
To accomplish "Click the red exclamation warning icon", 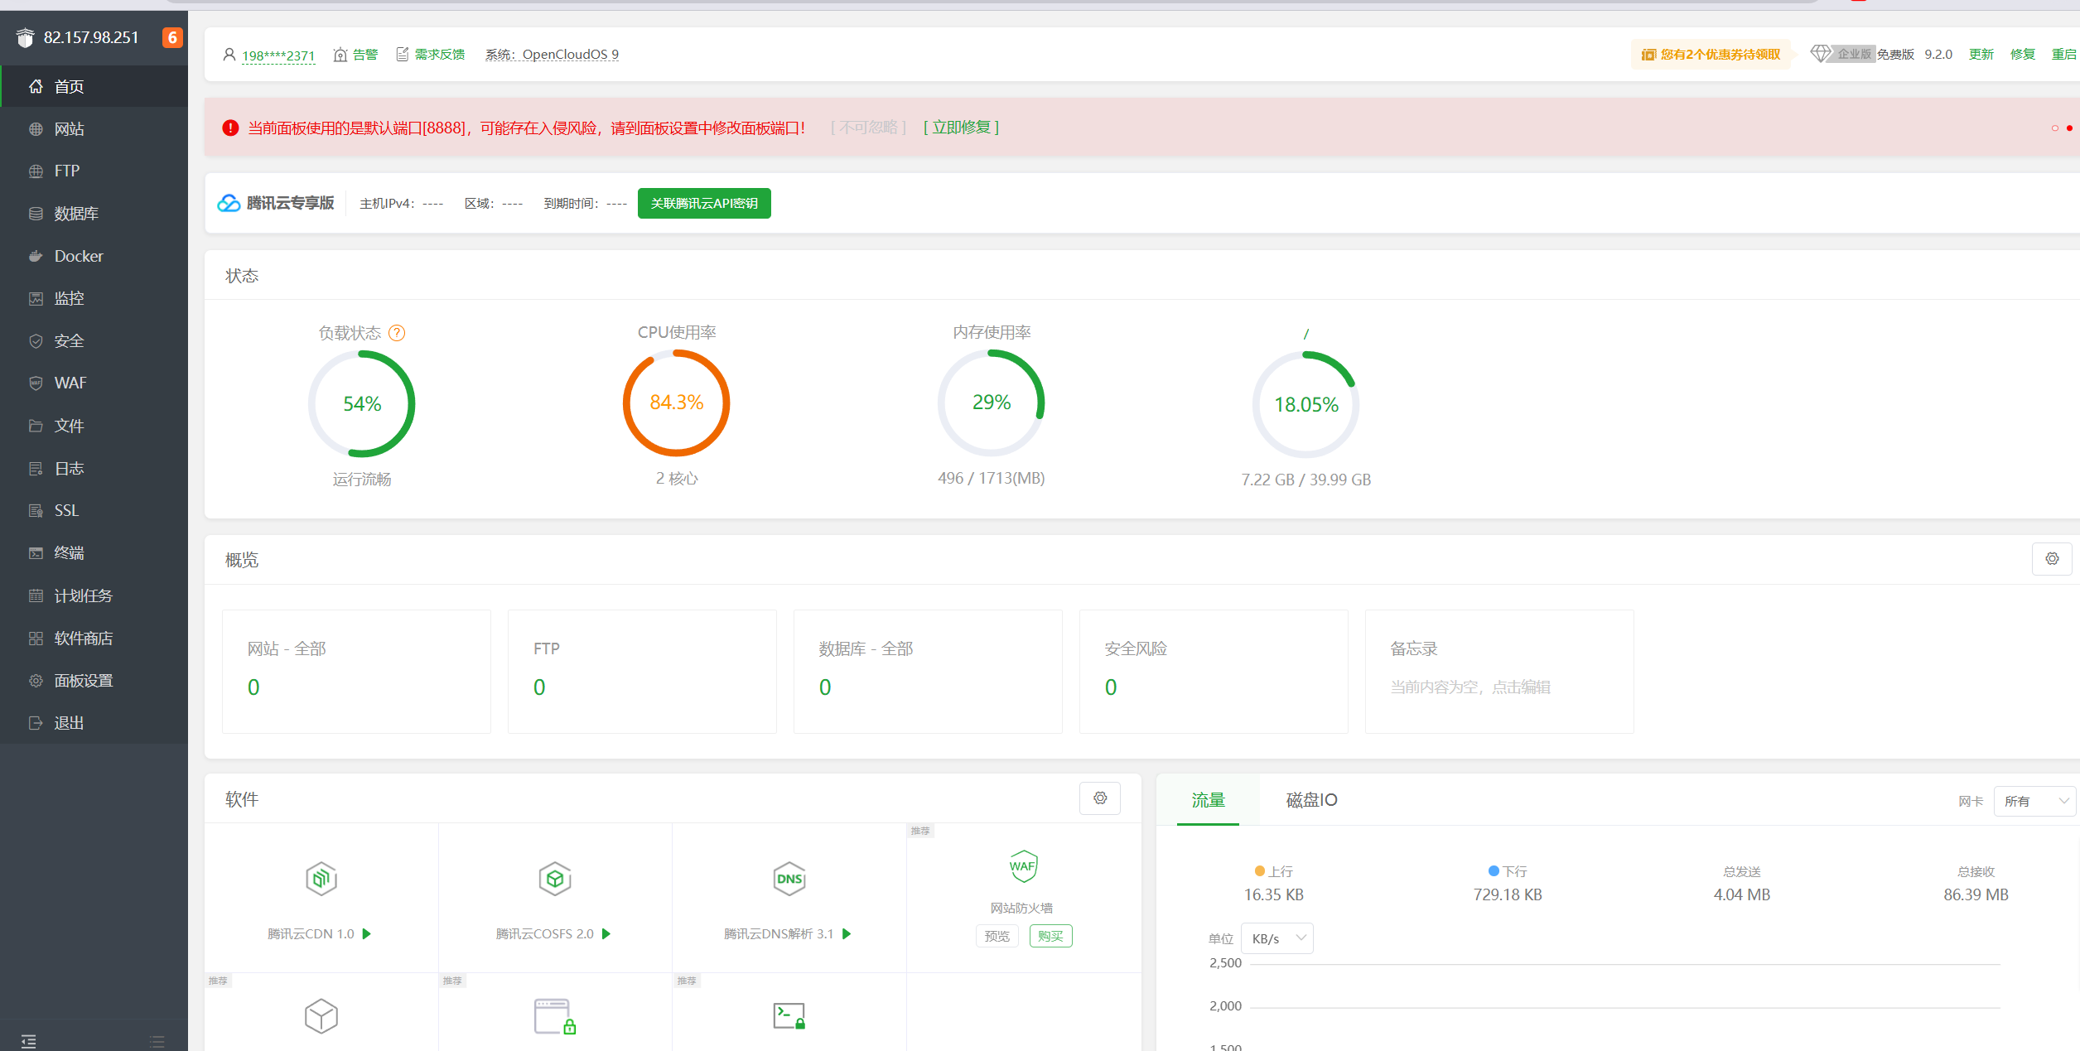I will (230, 128).
